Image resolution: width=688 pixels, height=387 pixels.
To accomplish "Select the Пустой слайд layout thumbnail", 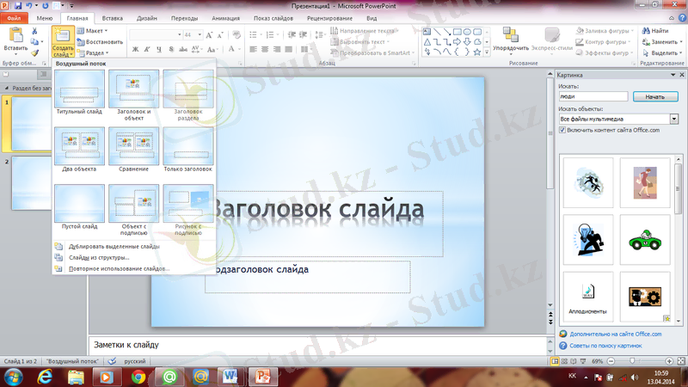I will click(79, 203).
